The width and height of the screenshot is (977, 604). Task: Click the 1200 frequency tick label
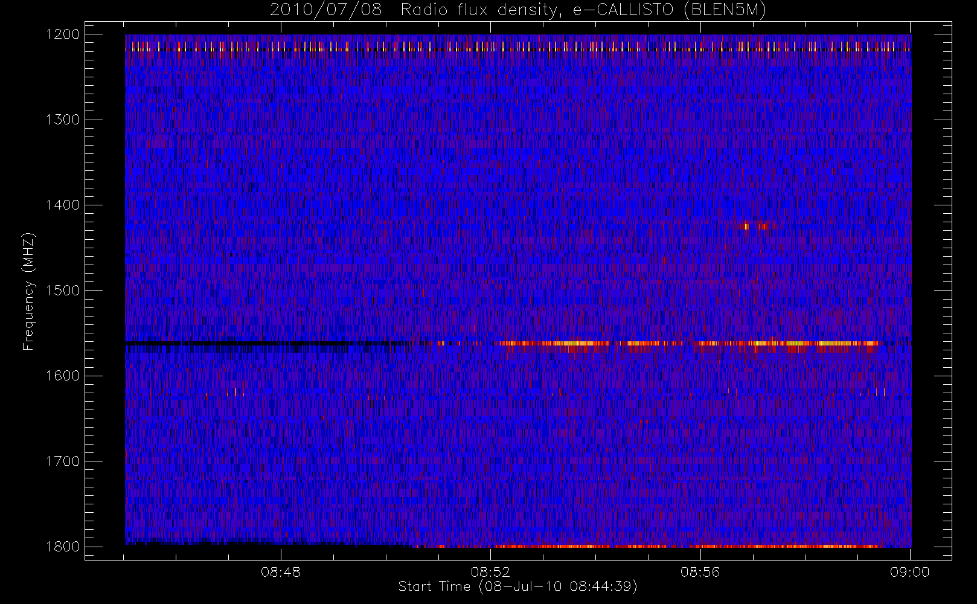click(63, 34)
